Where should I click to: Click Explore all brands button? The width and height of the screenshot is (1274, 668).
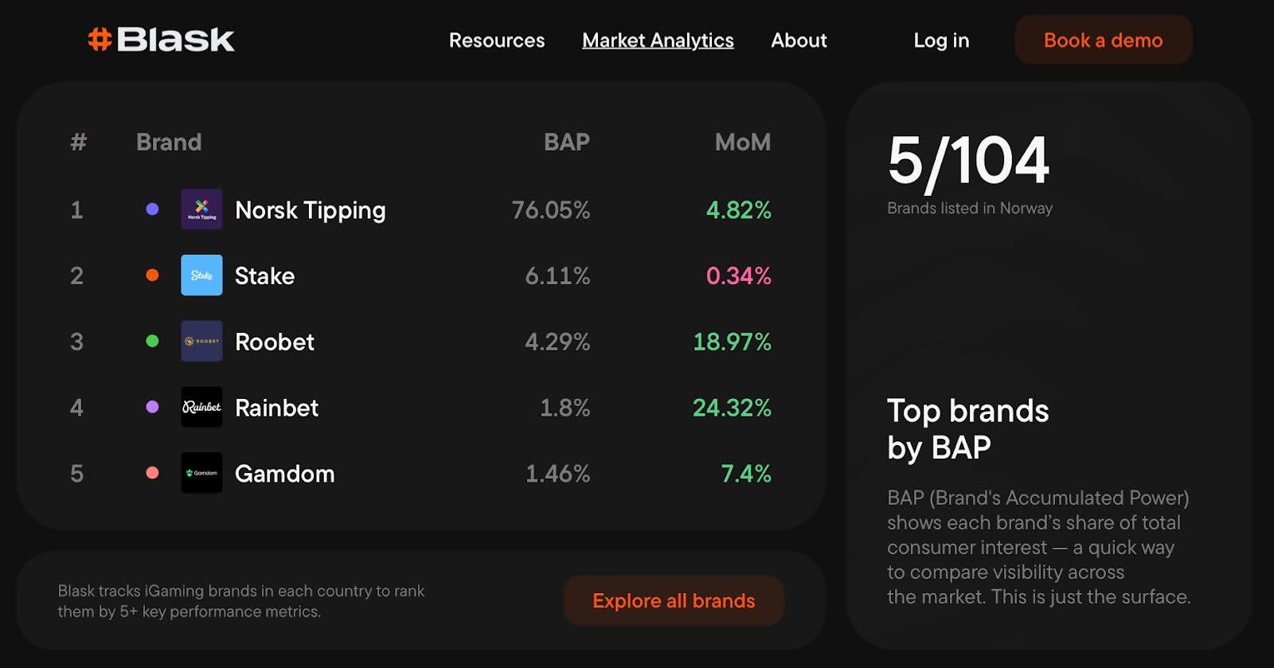click(x=674, y=600)
